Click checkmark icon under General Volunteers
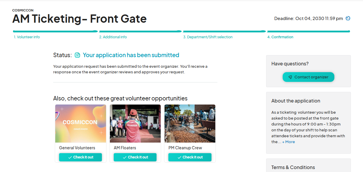363x172 pixels. [x=70, y=157]
